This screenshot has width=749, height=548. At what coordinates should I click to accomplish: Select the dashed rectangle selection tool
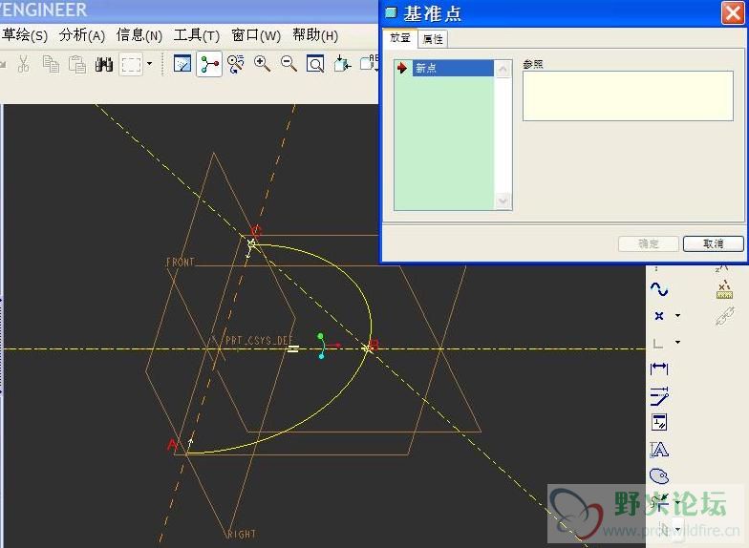click(131, 64)
